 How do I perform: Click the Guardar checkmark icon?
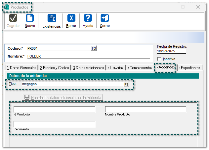[13, 18]
